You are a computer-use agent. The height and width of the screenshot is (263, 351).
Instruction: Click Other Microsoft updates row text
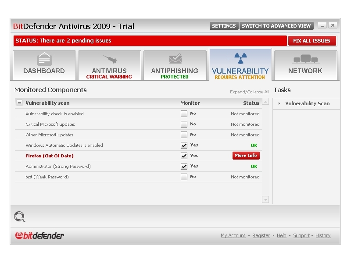click(49, 135)
